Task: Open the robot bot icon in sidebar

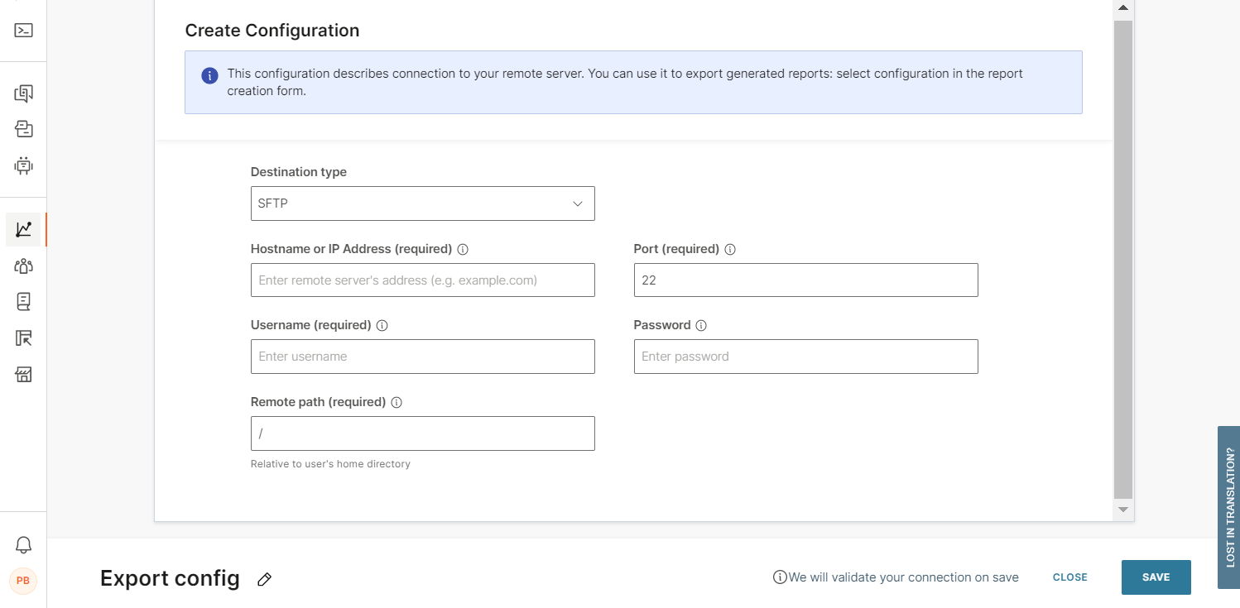Action: click(x=23, y=165)
